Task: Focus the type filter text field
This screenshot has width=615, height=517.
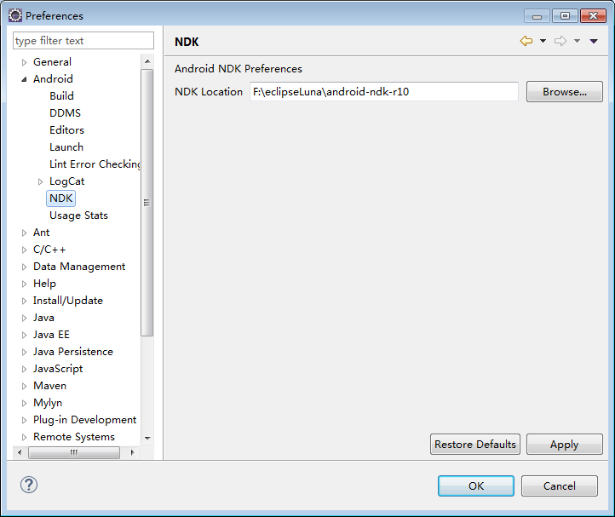Action: [83, 41]
